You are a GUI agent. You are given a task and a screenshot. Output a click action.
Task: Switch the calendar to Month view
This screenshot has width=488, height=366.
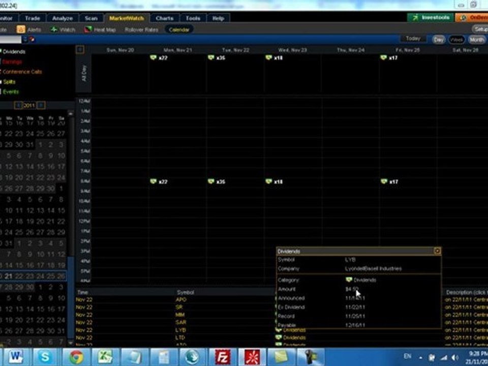[477, 40]
